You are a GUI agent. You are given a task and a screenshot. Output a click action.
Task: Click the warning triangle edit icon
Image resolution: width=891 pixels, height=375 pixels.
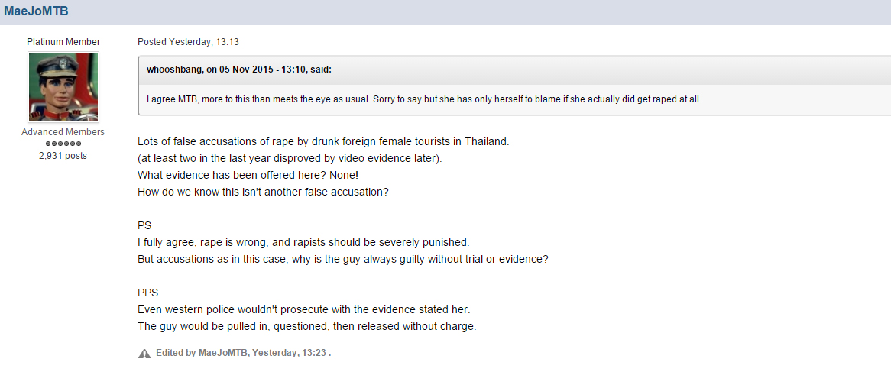[x=144, y=354]
